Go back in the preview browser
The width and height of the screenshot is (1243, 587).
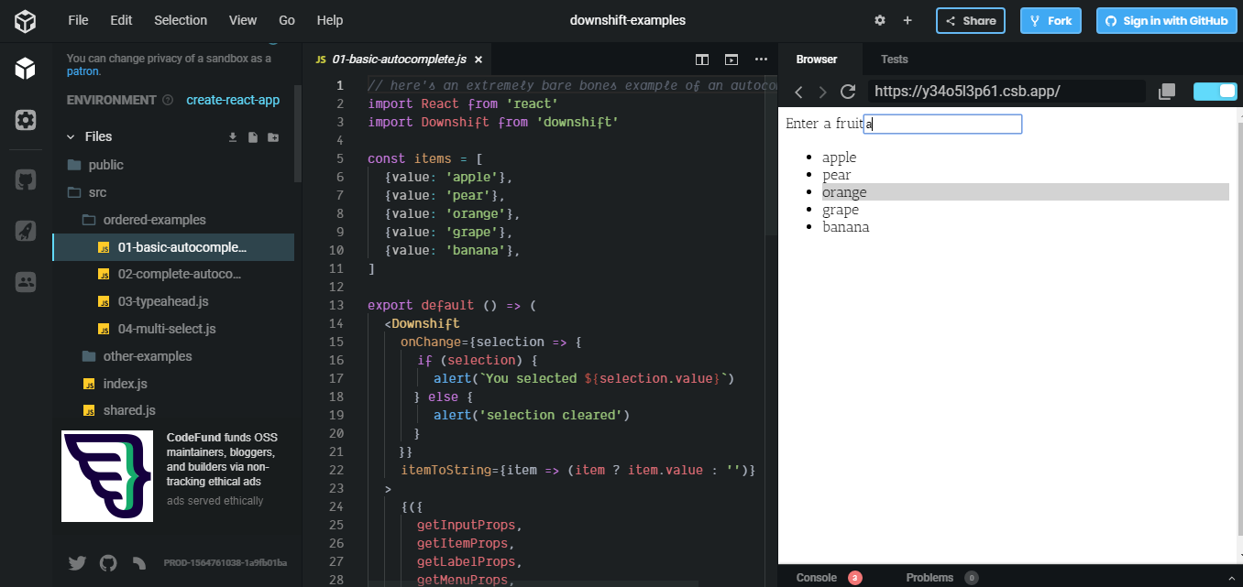798,92
